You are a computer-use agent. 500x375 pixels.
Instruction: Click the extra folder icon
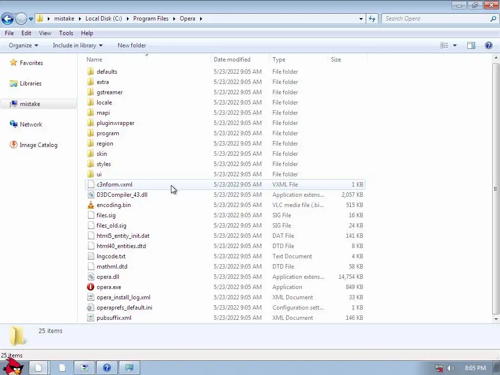tap(90, 82)
